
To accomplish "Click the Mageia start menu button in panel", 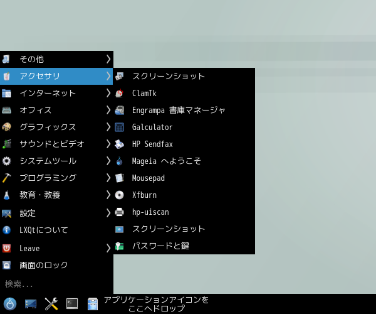I will pos(10,304).
